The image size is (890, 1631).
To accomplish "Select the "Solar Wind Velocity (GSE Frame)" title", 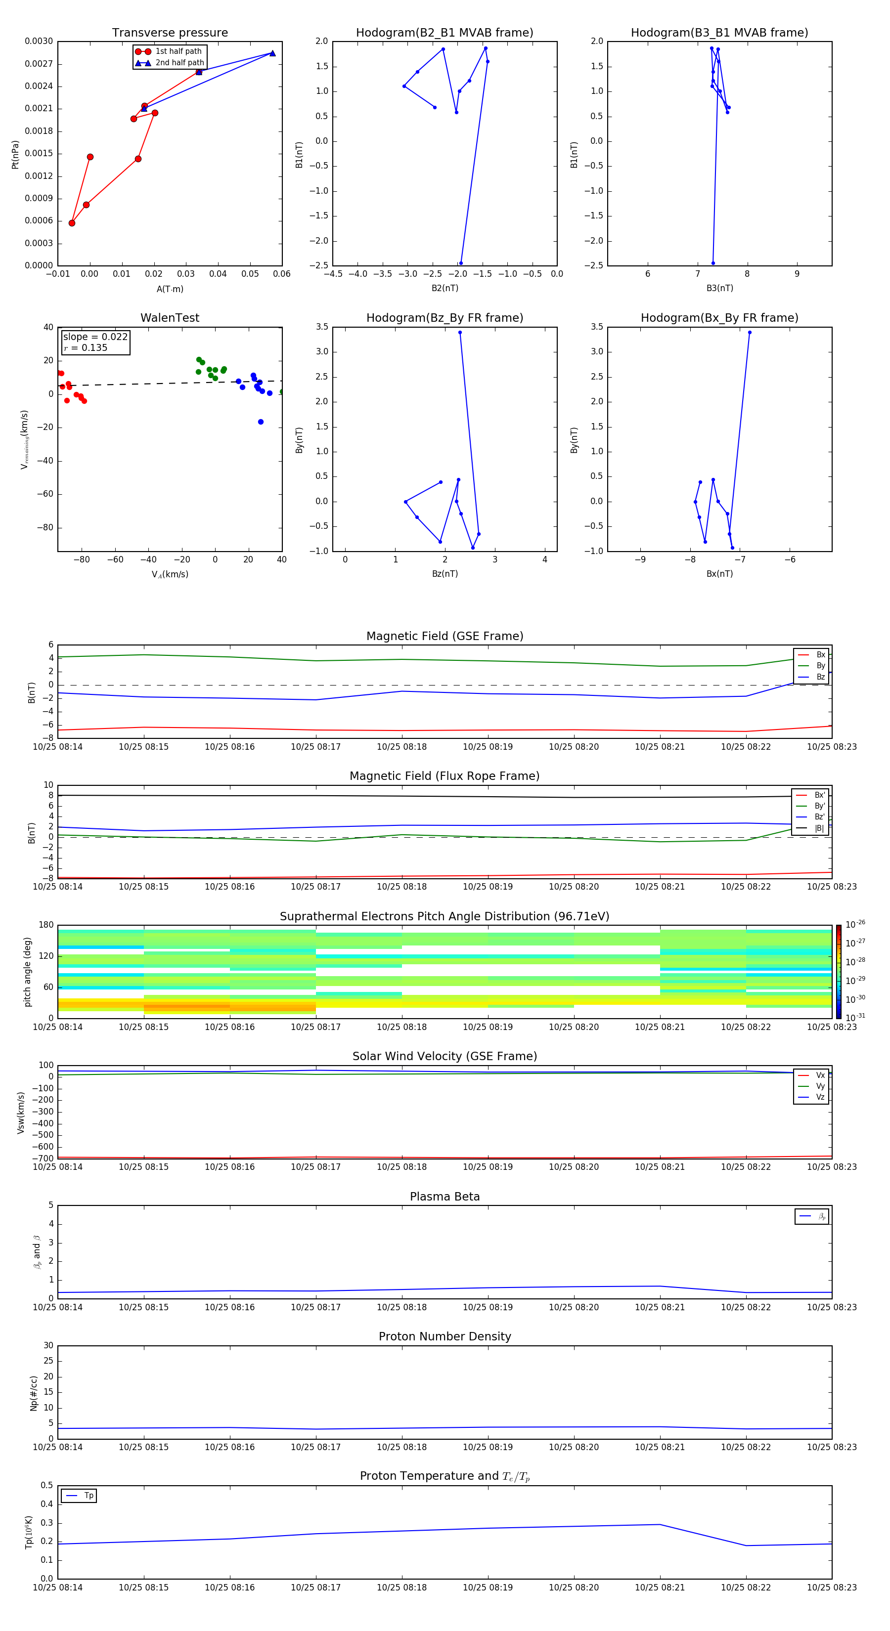I will tap(445, 1057).
